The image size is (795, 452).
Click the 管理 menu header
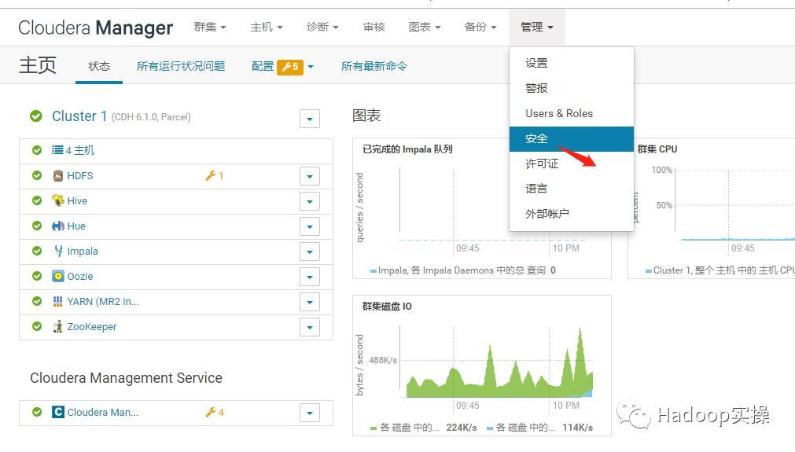coord(537,27)
